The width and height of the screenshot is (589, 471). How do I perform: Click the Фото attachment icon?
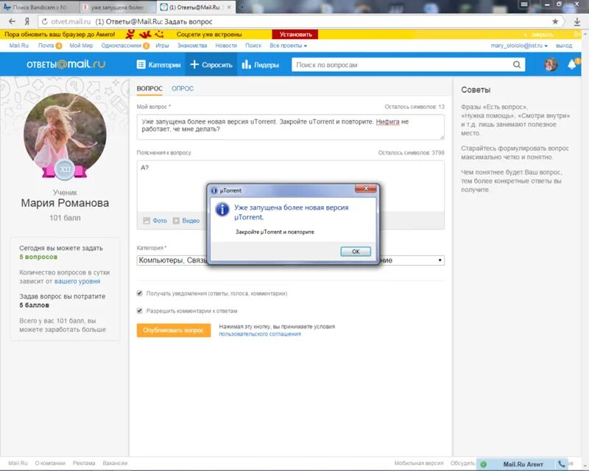(x=147, y=221)
